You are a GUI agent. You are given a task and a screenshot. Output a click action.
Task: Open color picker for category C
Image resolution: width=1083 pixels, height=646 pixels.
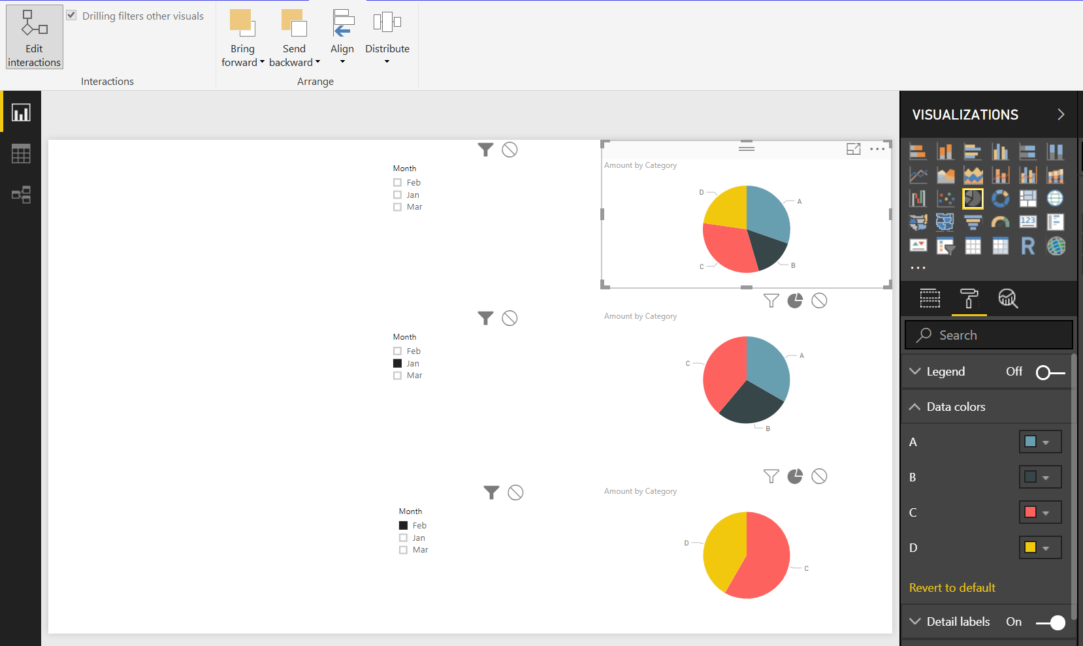point(1040,512)
